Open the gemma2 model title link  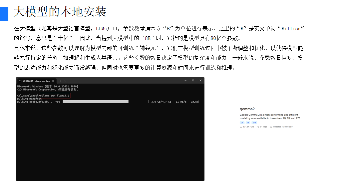click(x=247, y=109)
